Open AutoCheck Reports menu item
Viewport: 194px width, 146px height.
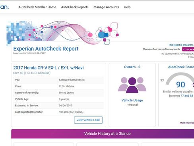coord(75,7)
